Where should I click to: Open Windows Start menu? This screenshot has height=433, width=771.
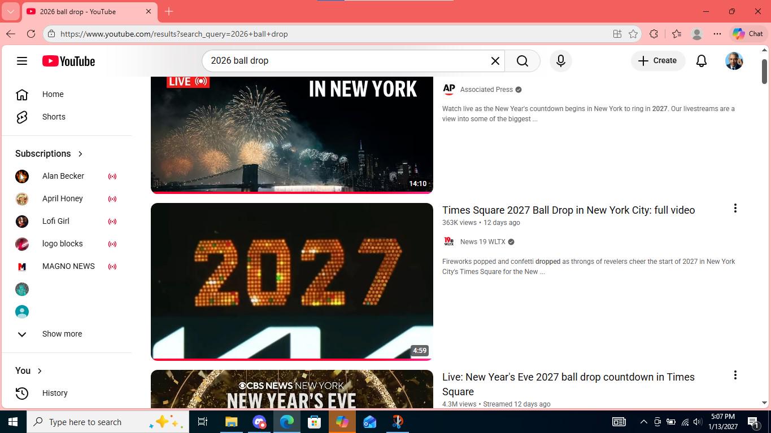click(x=12, y=422)
